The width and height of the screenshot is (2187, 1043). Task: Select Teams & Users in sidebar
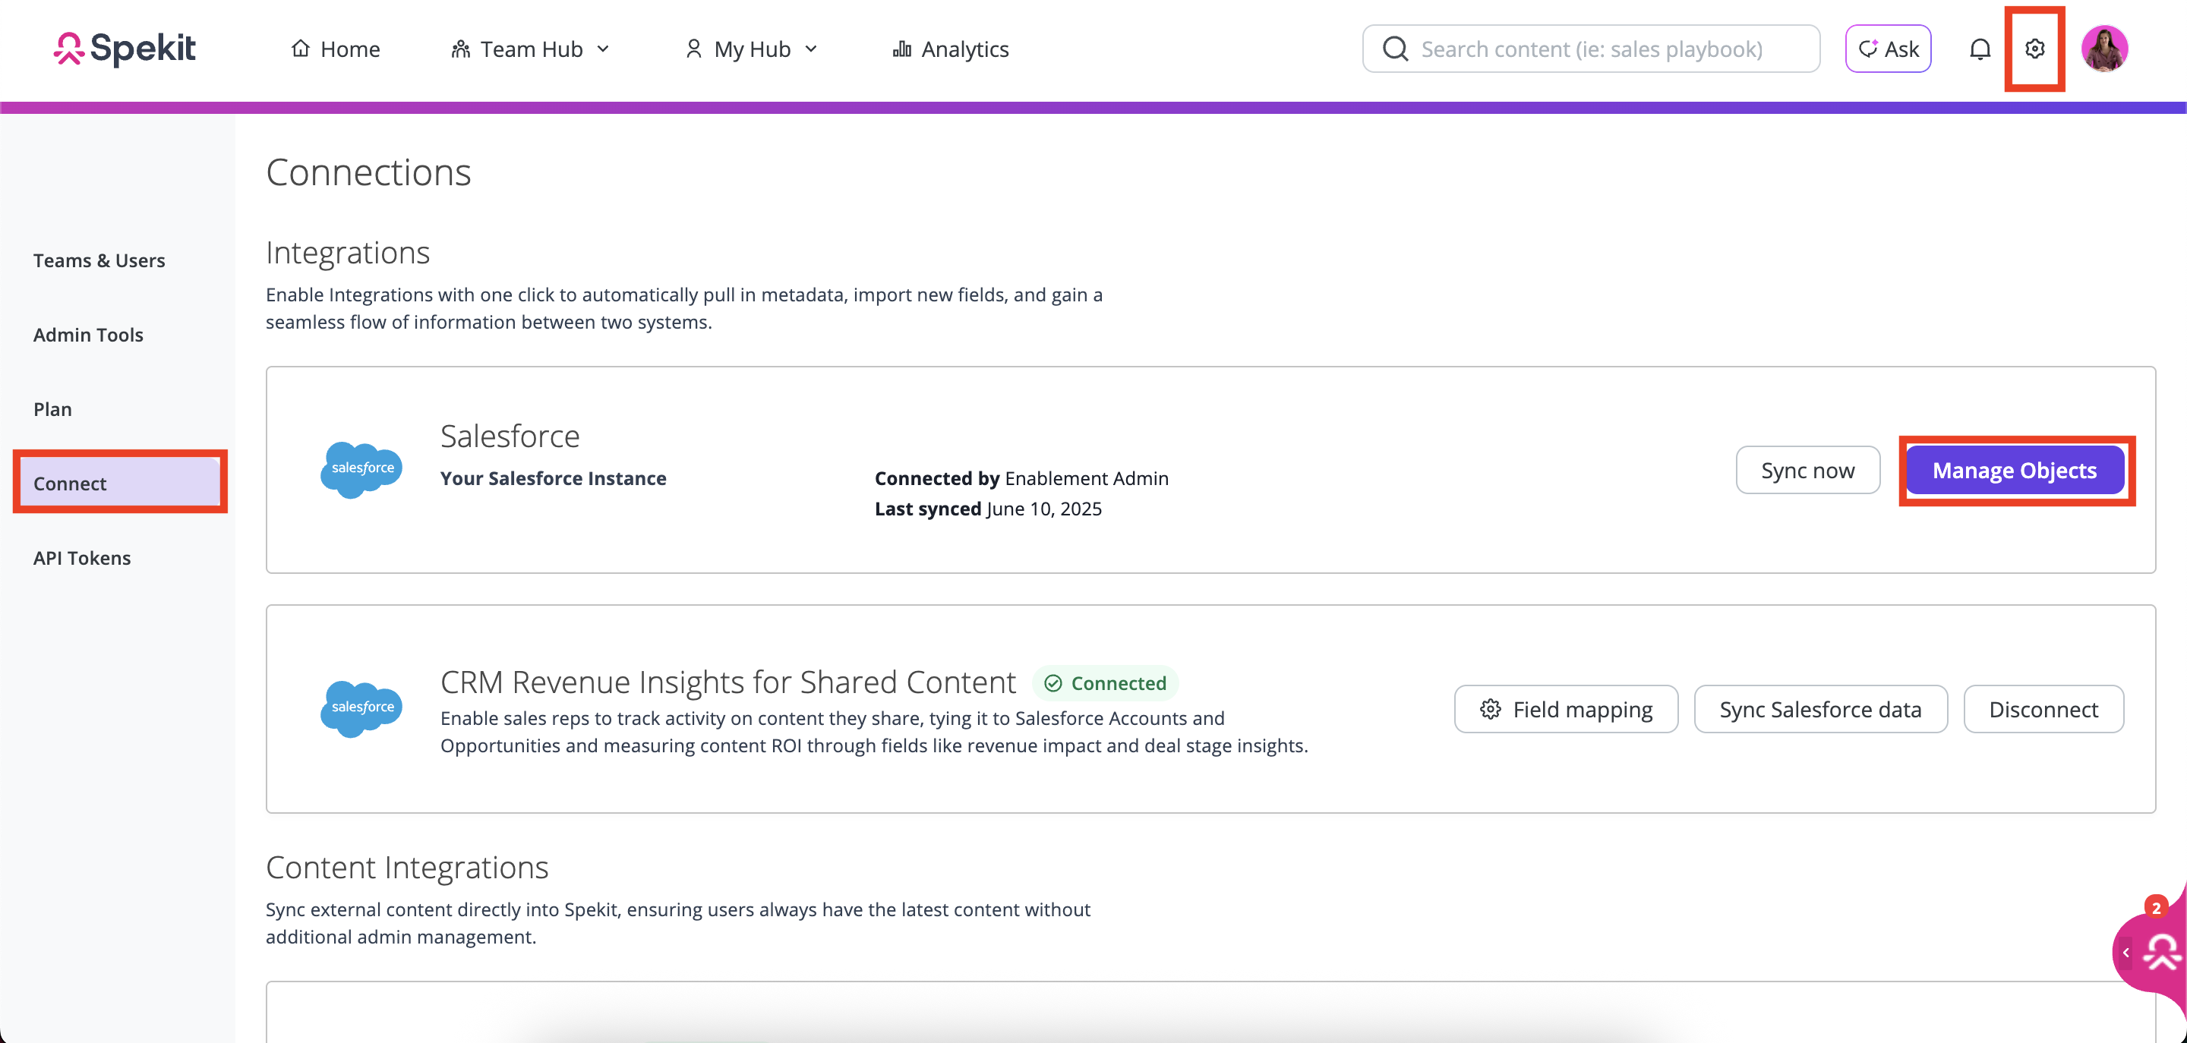[99, 260]
